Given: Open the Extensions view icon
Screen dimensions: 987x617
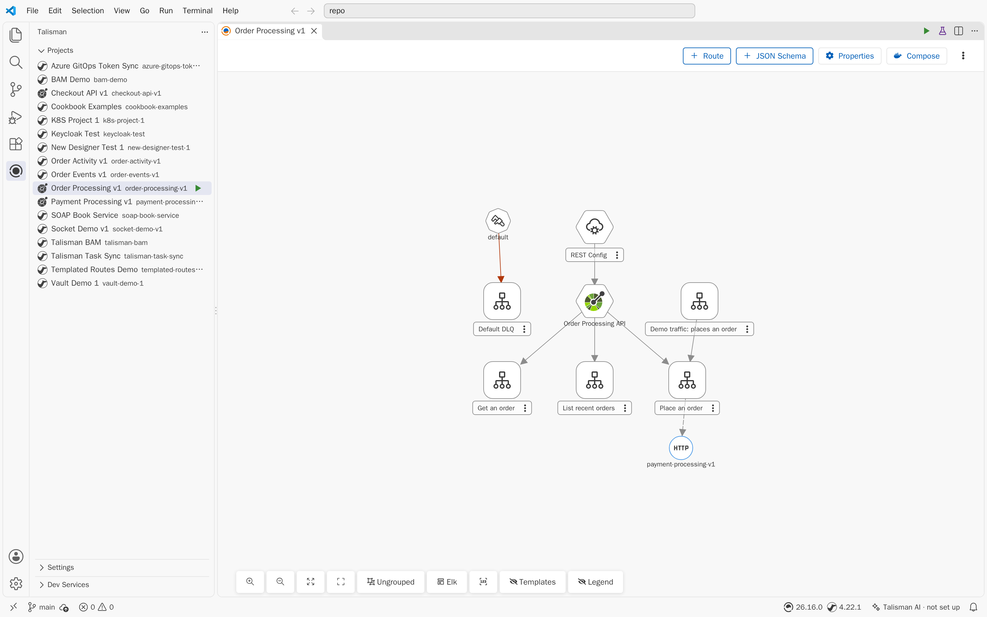Looking at the screenshot, I should point(15,144).
